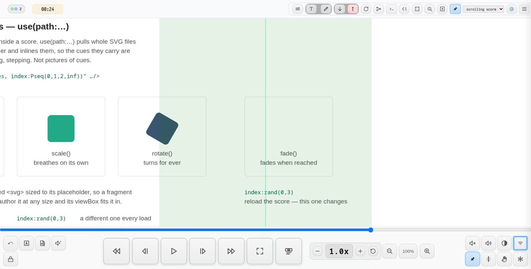Click 'reload the score — this one changes' text

point(296,201)
